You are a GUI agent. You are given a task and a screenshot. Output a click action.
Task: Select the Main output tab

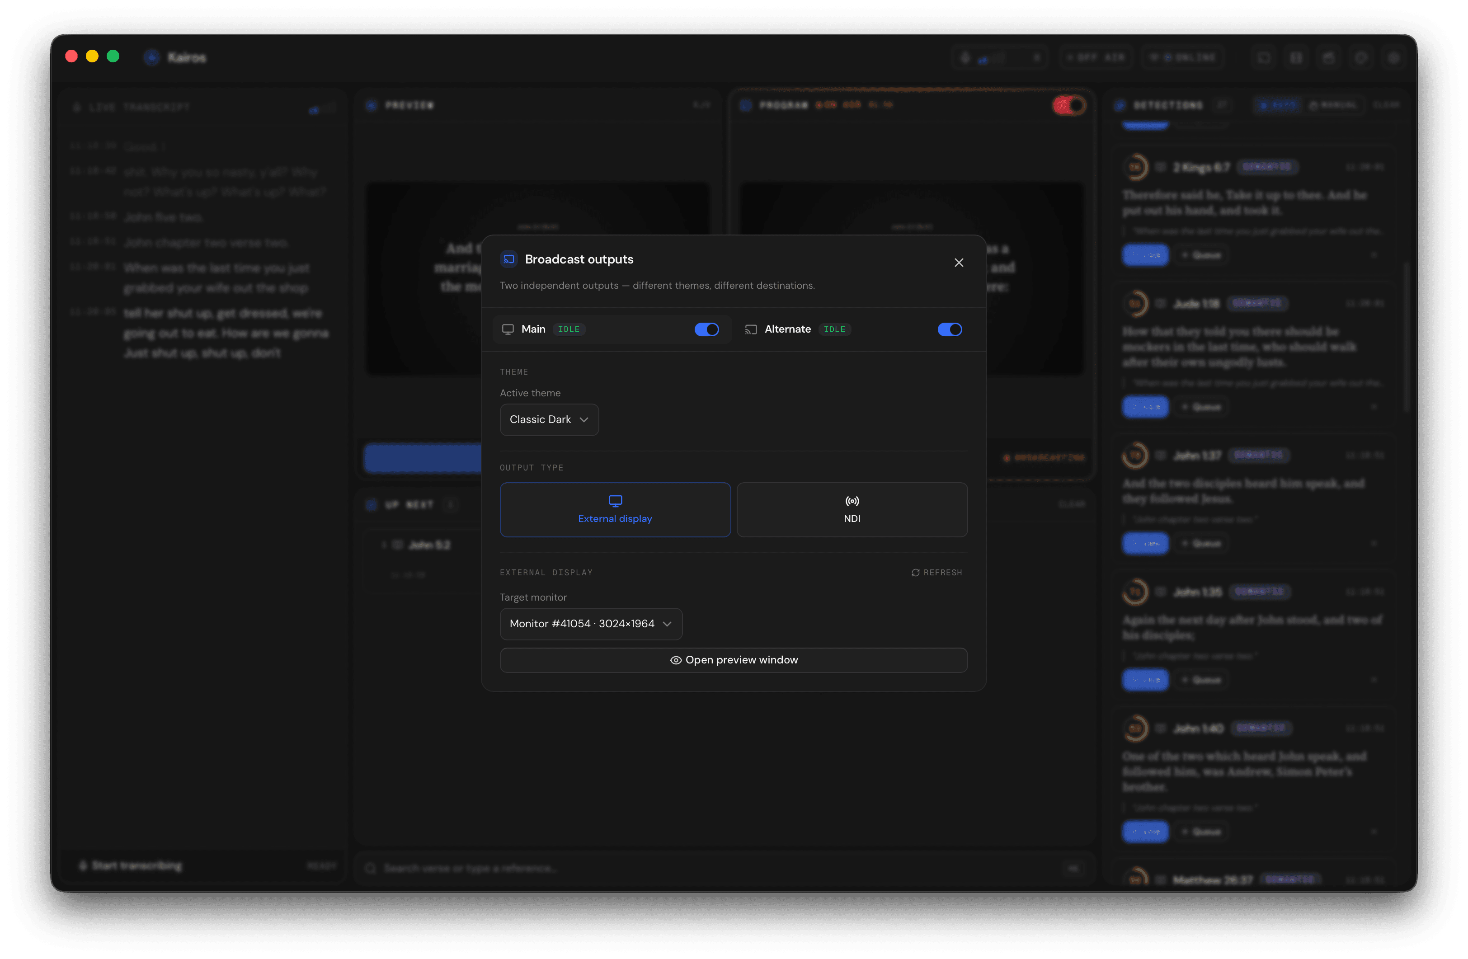click(x=612, y=329)
